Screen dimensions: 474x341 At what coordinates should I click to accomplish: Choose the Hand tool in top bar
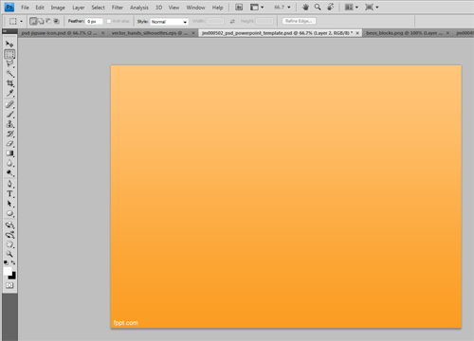click(305, 7)
